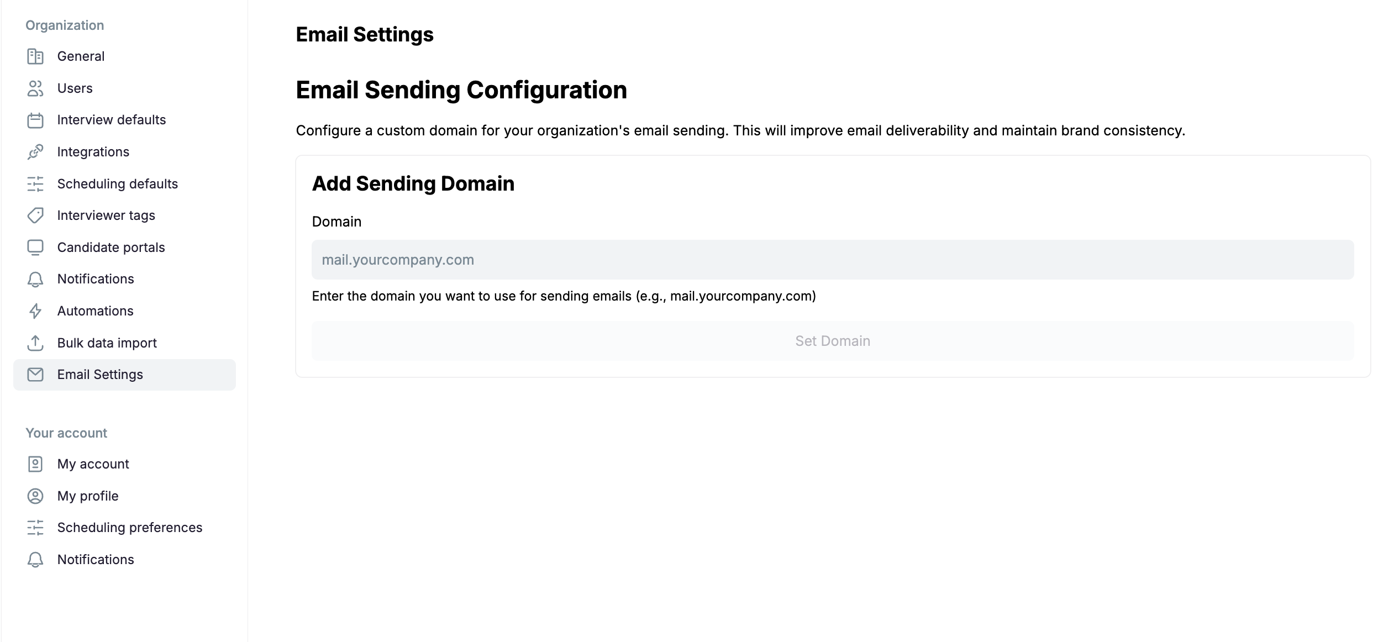This screenshot has width=1399, height=642.
Task: Click the Interview defaults calendar icon
Action: click(35, 120)
